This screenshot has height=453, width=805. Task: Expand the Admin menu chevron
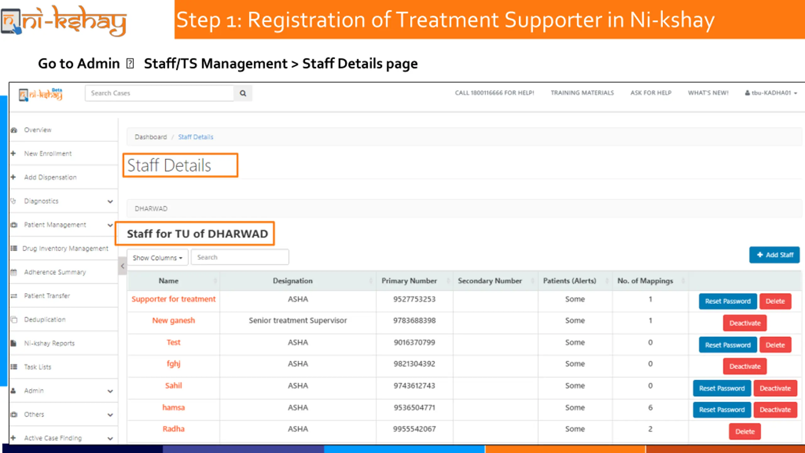110,391
